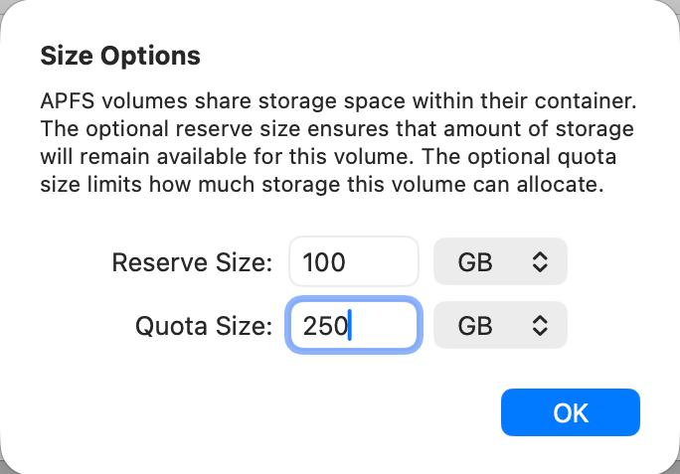Click the blue OK button's label text
The image size is (680, 474).
tap(571, 412)
